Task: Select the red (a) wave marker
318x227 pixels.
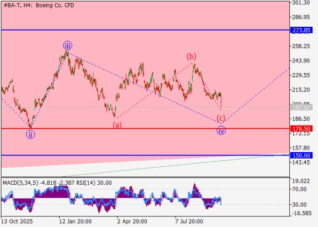Action: click(117, 124)
